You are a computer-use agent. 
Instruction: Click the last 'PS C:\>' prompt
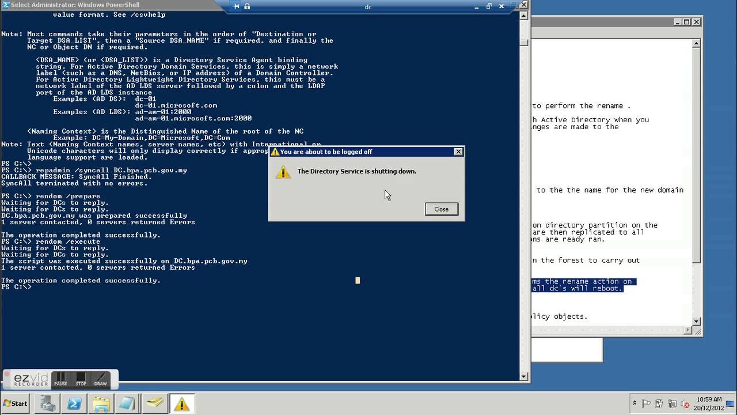coord(16,287)
